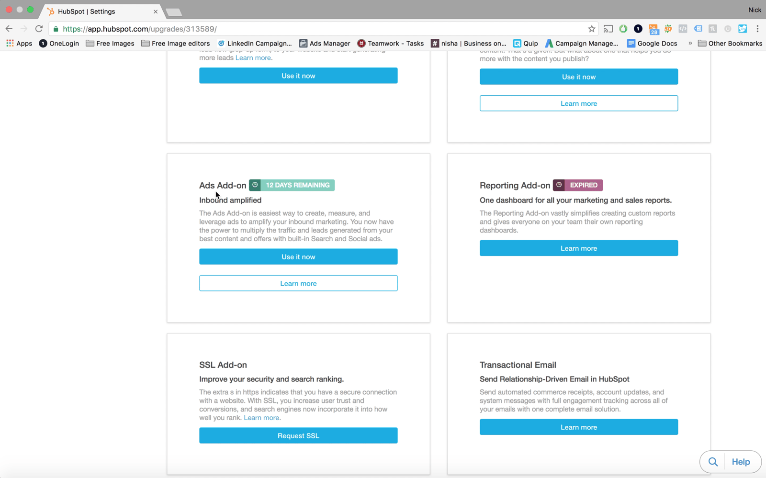Image resolution: width=766 pixels, height=478 pixels.
Task: Click the padlock icon in the address bar
Action: pos(56,29)
